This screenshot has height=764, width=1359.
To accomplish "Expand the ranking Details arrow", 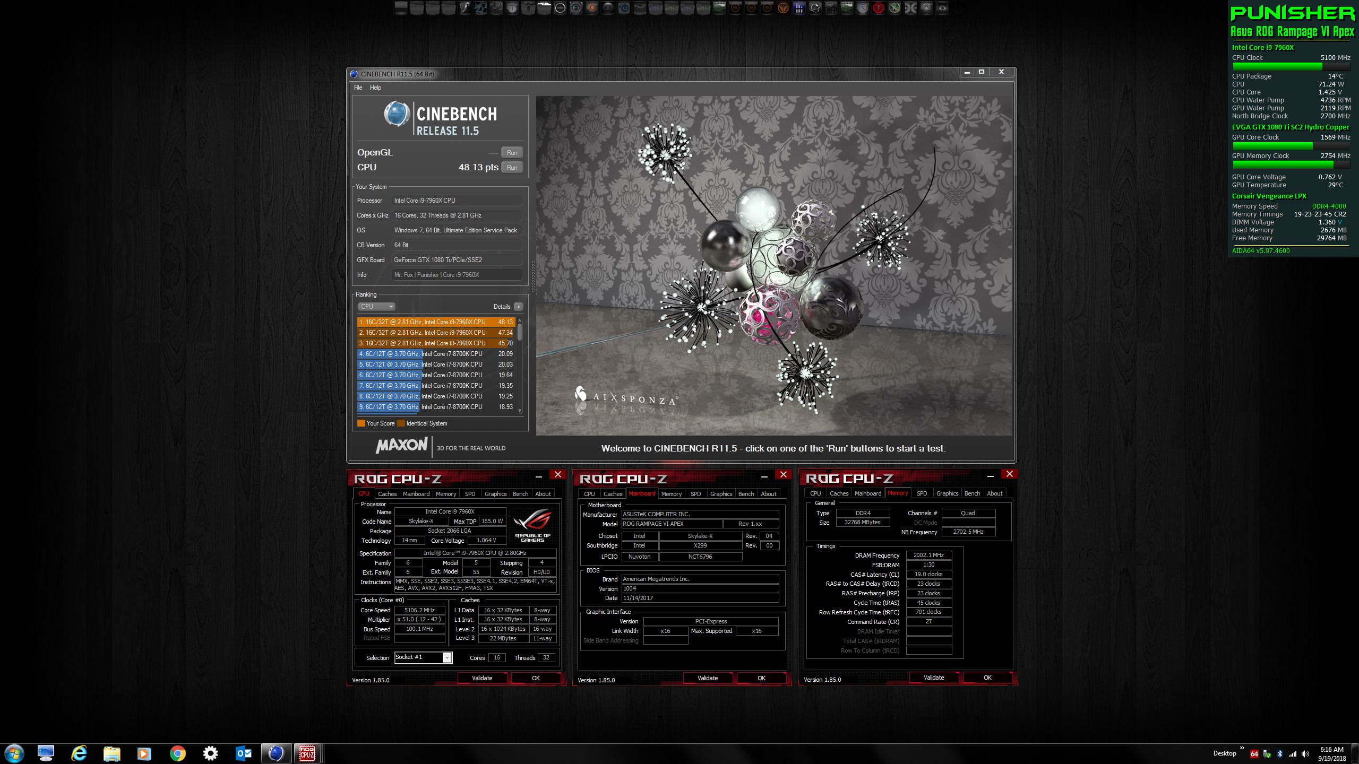I will 519,307.
